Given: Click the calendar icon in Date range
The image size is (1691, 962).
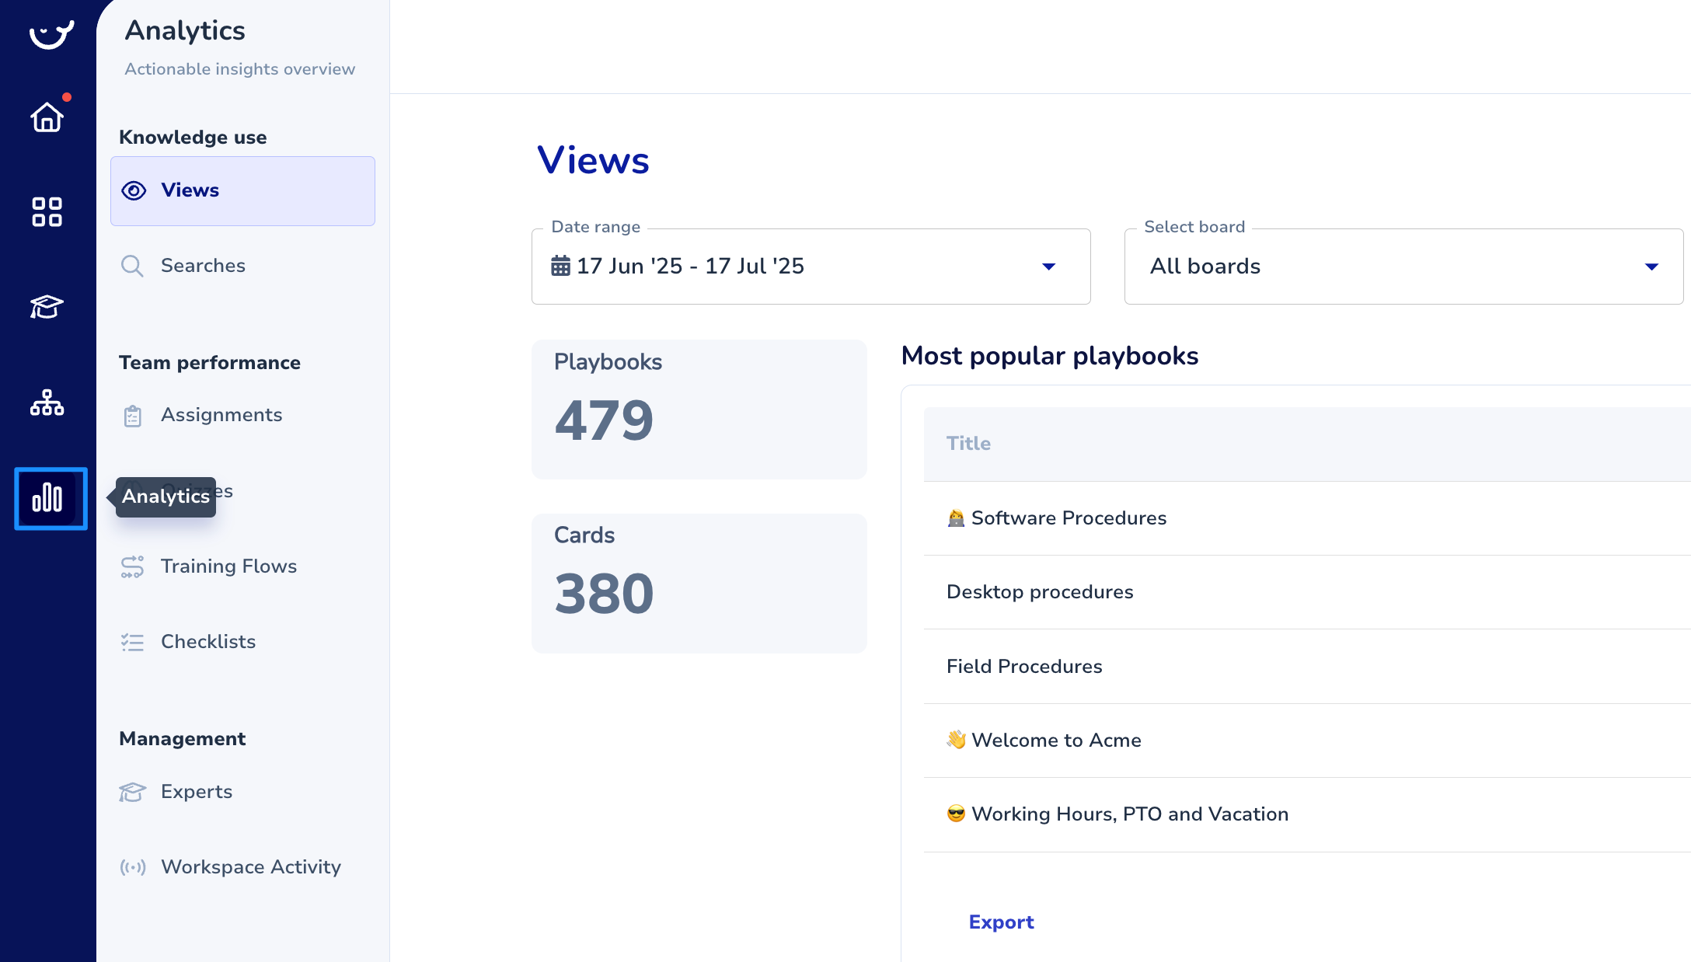Looking at the screenshot, I should pos(560,267).
